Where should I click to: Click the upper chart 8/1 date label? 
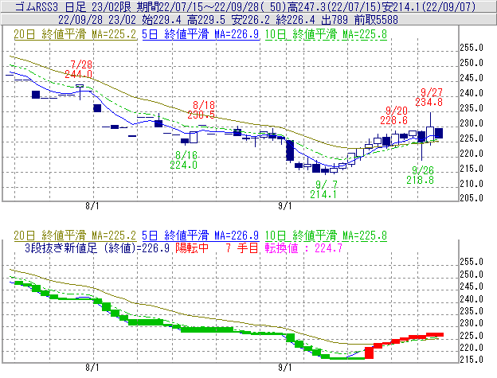click(92, 206)
